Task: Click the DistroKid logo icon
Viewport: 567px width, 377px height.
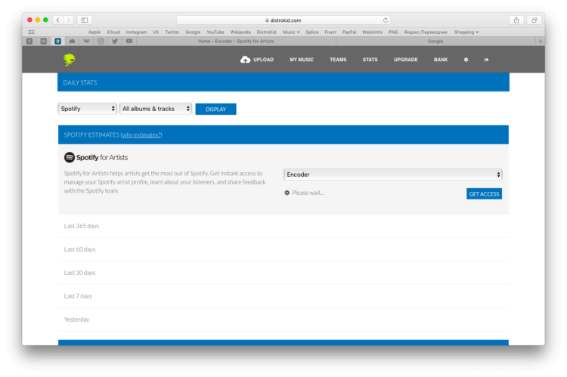Action: coord(69,60)
